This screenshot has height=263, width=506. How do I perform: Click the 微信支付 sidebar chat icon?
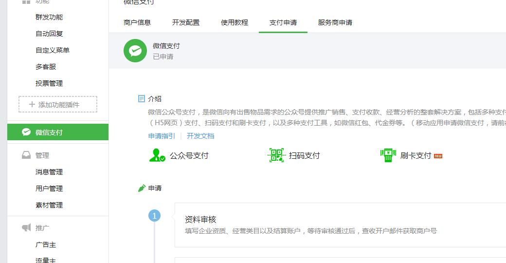(x=26, y=132)
